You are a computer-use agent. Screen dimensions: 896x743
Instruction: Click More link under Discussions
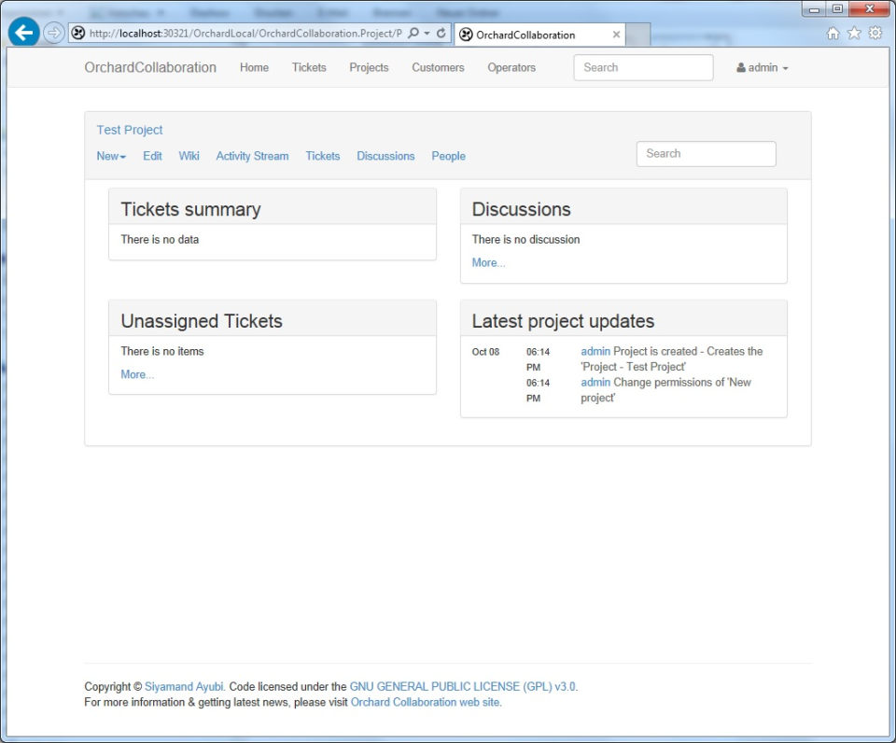tap(488, 263)
